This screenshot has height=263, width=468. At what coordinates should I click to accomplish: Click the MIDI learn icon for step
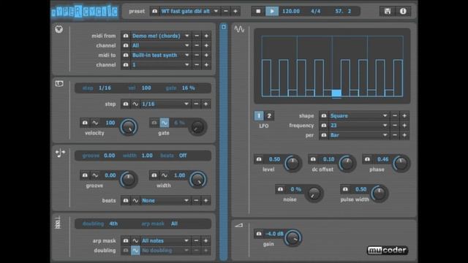[x=126, y=104]
